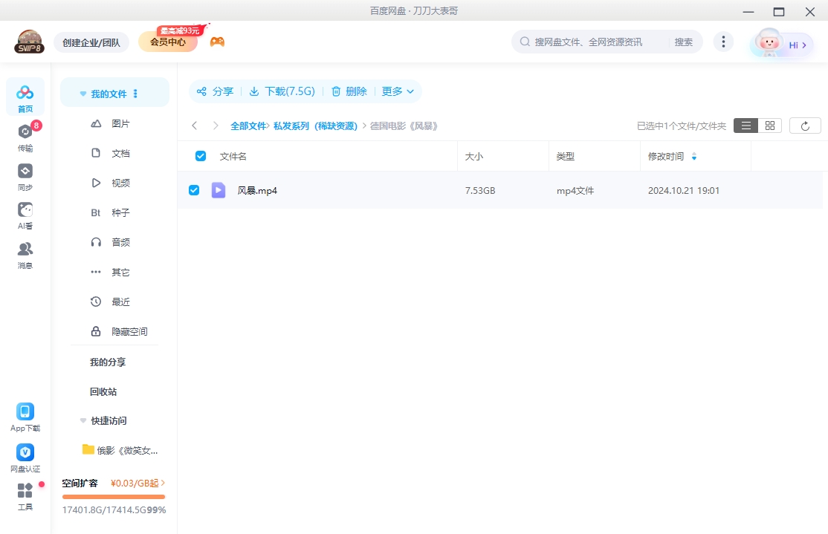This screenshot has height=534, width=828.
Task: Collapse the 快捷访问 section
Action: click(83, 421)
